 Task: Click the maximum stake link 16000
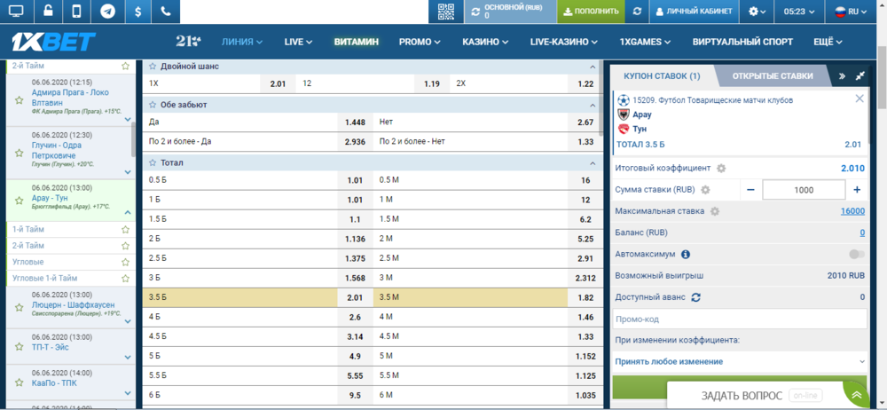point(852,211)
